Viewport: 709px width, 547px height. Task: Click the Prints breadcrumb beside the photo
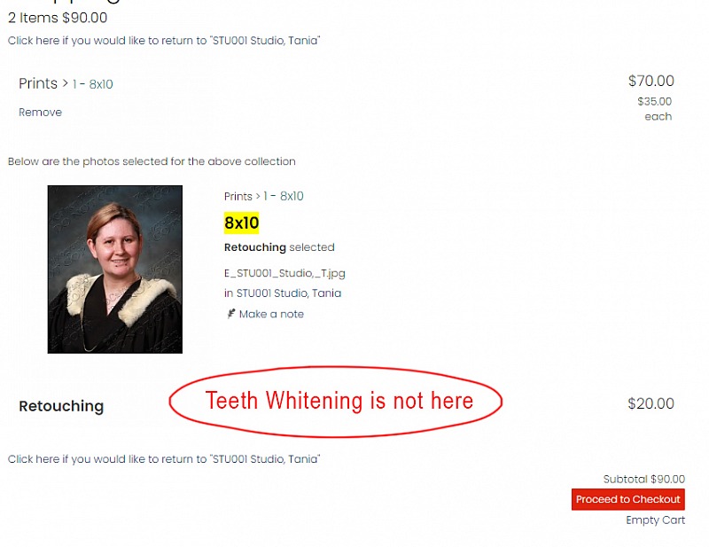click(x=238, y=196)
